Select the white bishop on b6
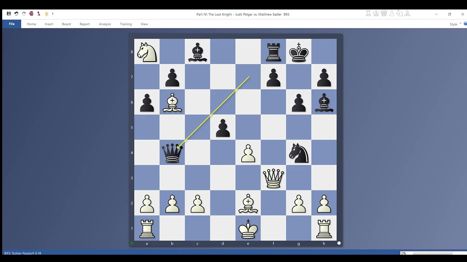The height and width of the screenshot is (262, 467). tap(172, 102)
